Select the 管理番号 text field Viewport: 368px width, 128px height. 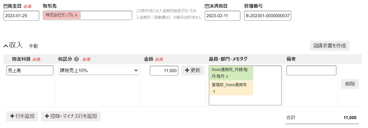(267, 16)
